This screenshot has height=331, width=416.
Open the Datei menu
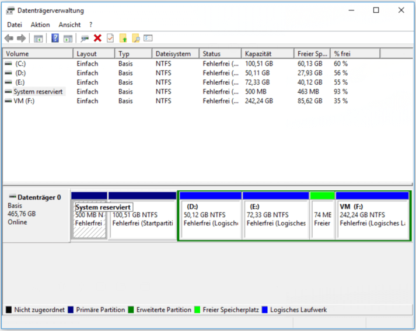tap(15, 25)
